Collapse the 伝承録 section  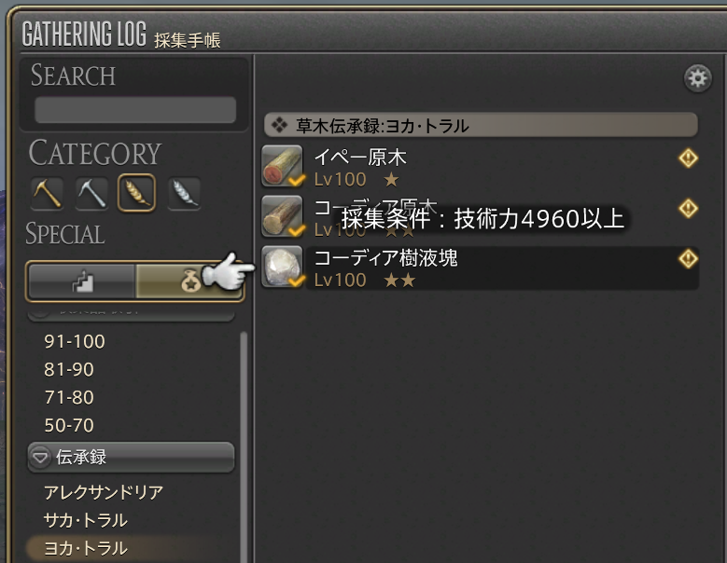132,458
